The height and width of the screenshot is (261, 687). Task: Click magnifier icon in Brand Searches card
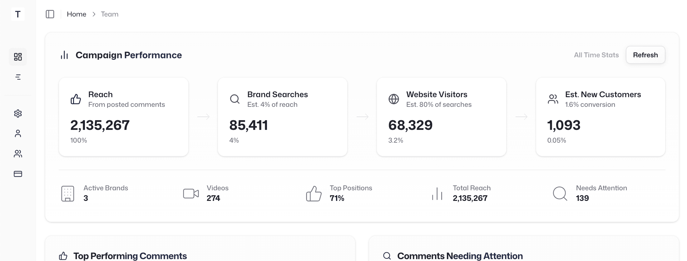pyautogui.click(x=235, y=99)
